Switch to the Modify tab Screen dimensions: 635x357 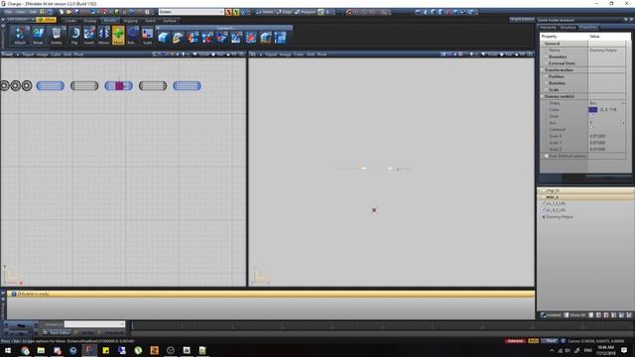[x=110, y=20]
